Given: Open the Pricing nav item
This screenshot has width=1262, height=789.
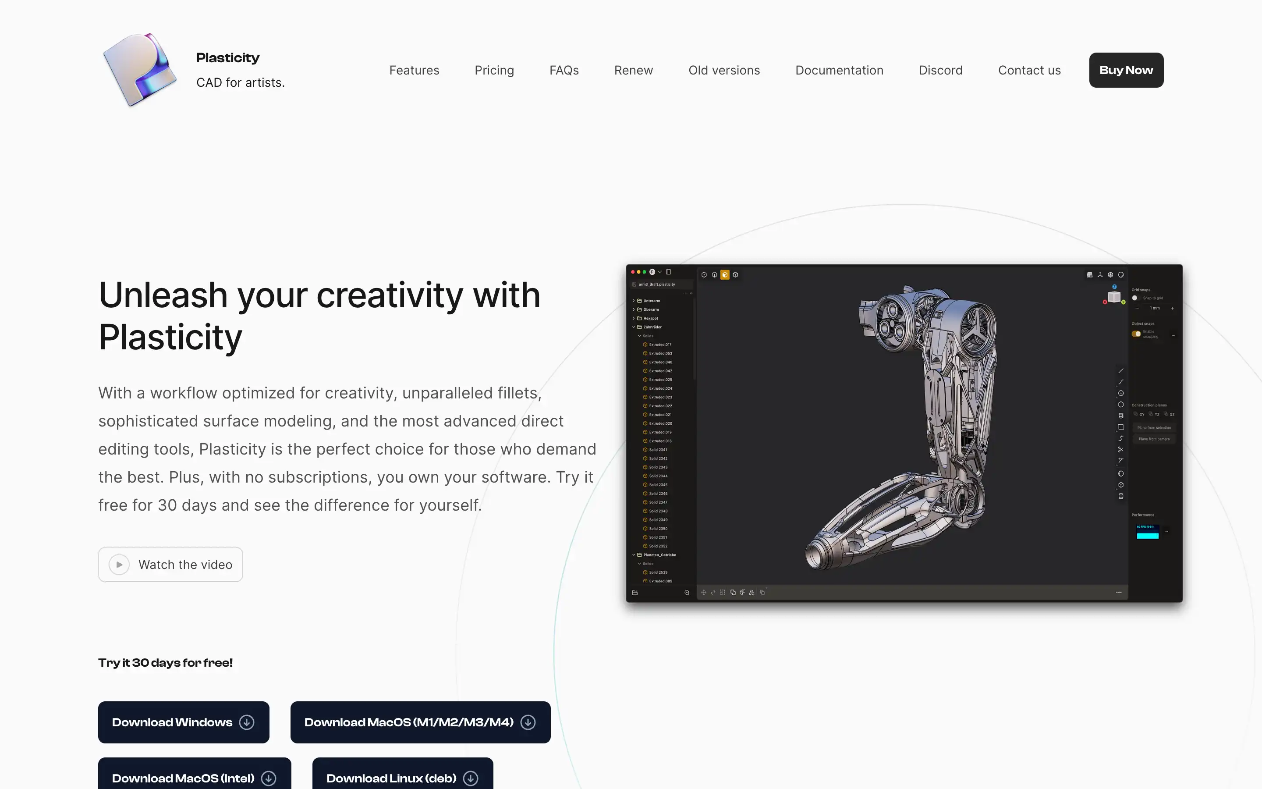Looking at the screenshot, I should [494, 71].
